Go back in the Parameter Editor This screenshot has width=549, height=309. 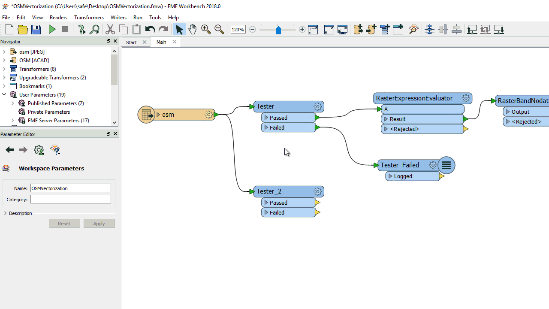(x=9, y=150)
